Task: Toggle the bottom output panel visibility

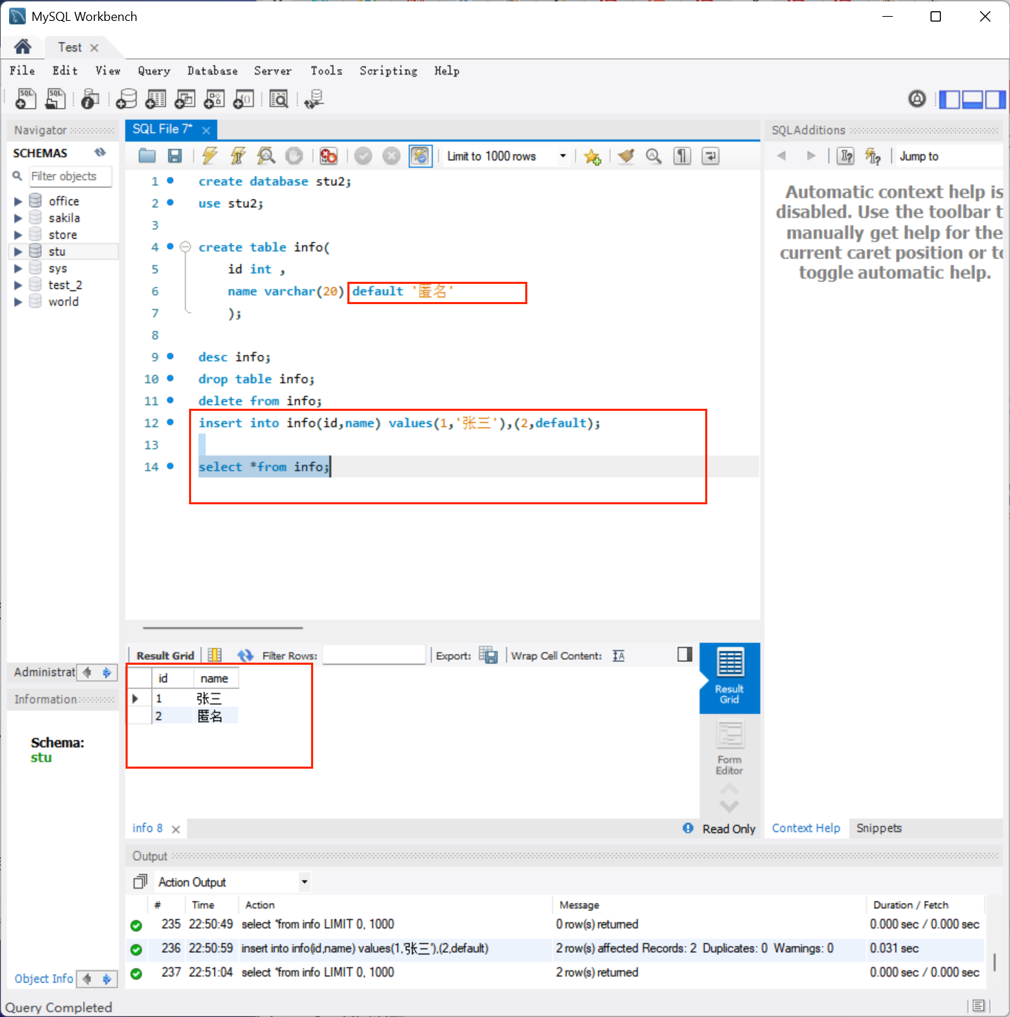Action: 972,100
